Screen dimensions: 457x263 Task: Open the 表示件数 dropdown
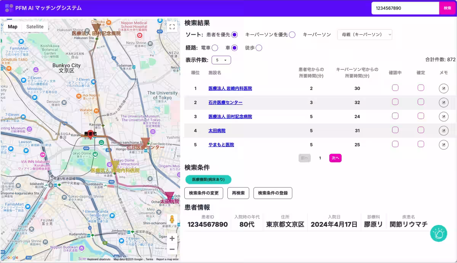point(221,60)
